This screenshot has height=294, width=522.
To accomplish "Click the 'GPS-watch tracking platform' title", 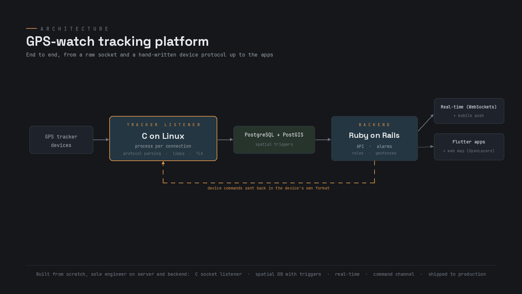I will pos(117,41).
